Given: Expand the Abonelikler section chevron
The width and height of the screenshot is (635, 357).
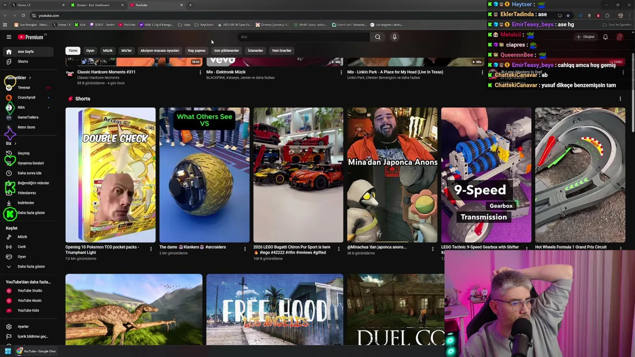Looking at the screenshot, I should tap(30, 78).
